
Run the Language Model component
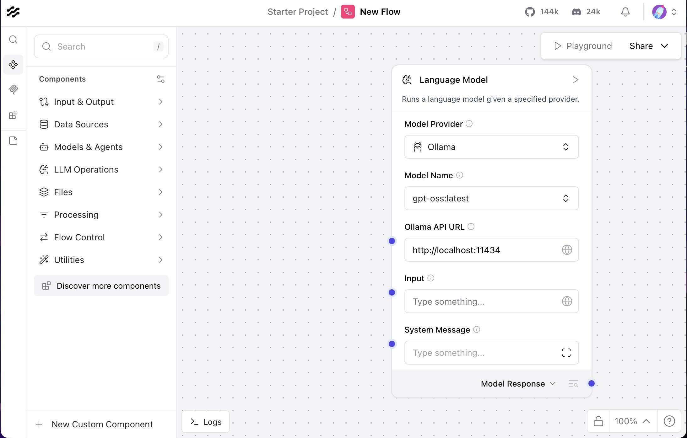pos(575,80)
